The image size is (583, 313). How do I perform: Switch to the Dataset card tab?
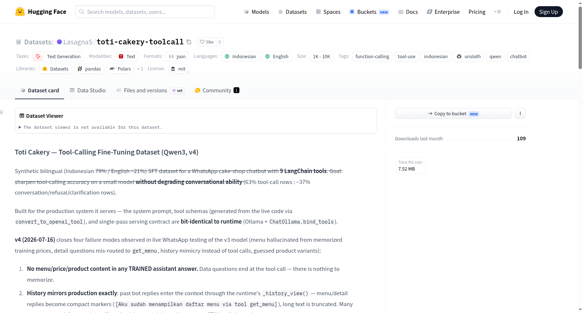click(x=39, y=91)
